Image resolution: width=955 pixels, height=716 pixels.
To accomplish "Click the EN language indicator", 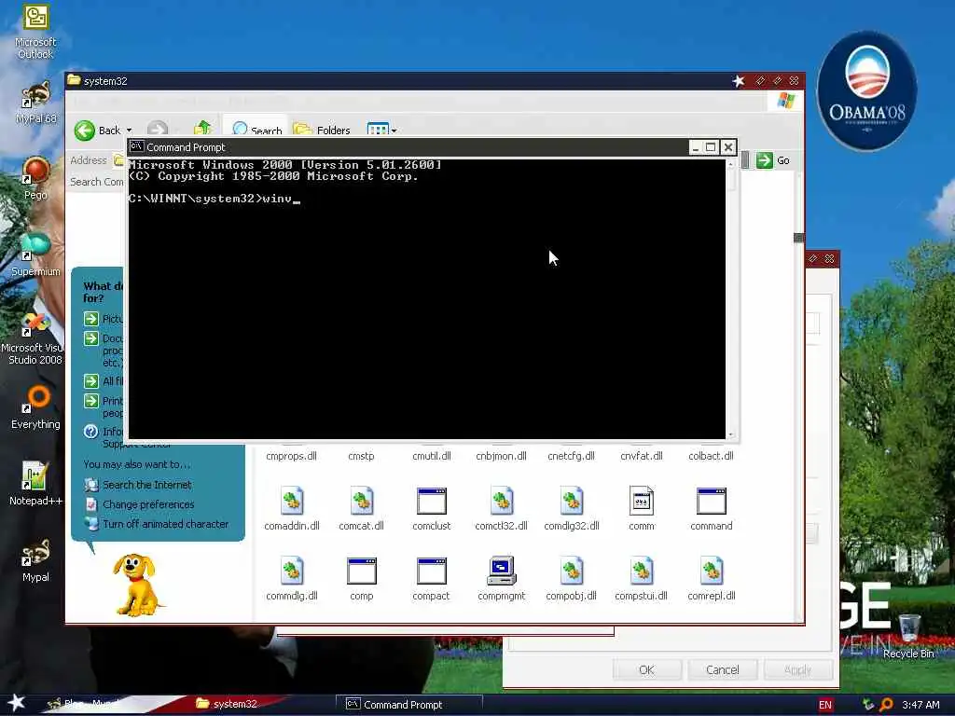I will pos(824,705).
